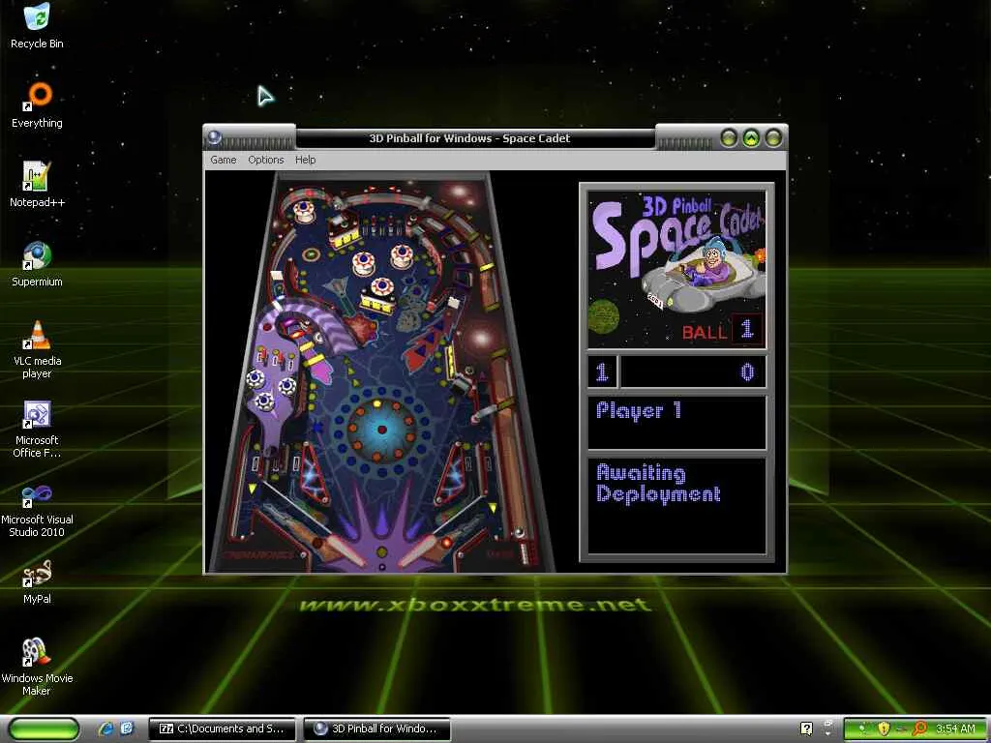Maximize the 3D Pinball window
Screen dimensions: 991x743
[751, 137]
